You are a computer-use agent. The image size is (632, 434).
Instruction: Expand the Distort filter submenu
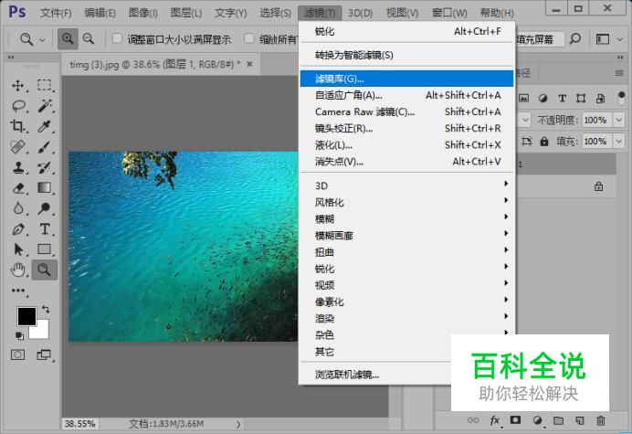pyautogui.click(x=406, y=252)
